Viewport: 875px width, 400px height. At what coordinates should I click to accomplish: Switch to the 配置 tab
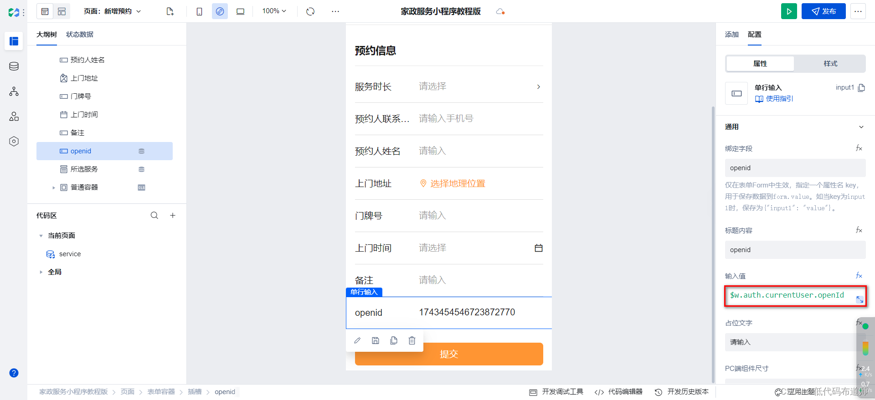tap(755, 35)
